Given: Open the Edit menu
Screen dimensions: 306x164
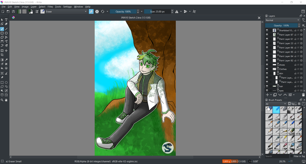Looking at the screenshot, I should (x=10, y=7).
